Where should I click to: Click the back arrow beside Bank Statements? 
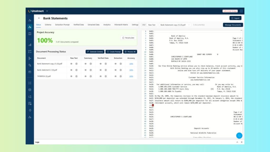click(x=39, y=18)
